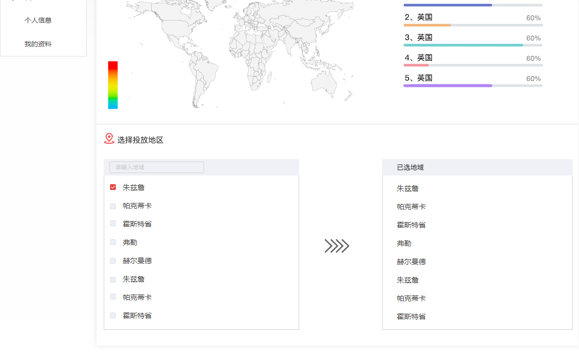Tick the first 霍斯特省 checkbox

pos(113,224)
